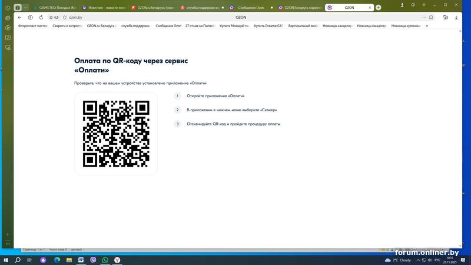Go back to the previous page
The image size is (471, 265).
coord(19,18)
